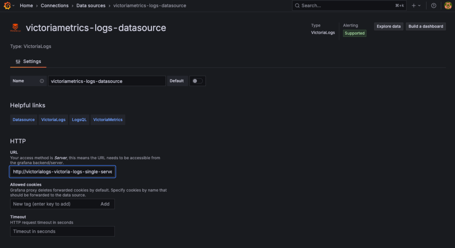Click into the HTTP URL field

click(x=62, y=172)
